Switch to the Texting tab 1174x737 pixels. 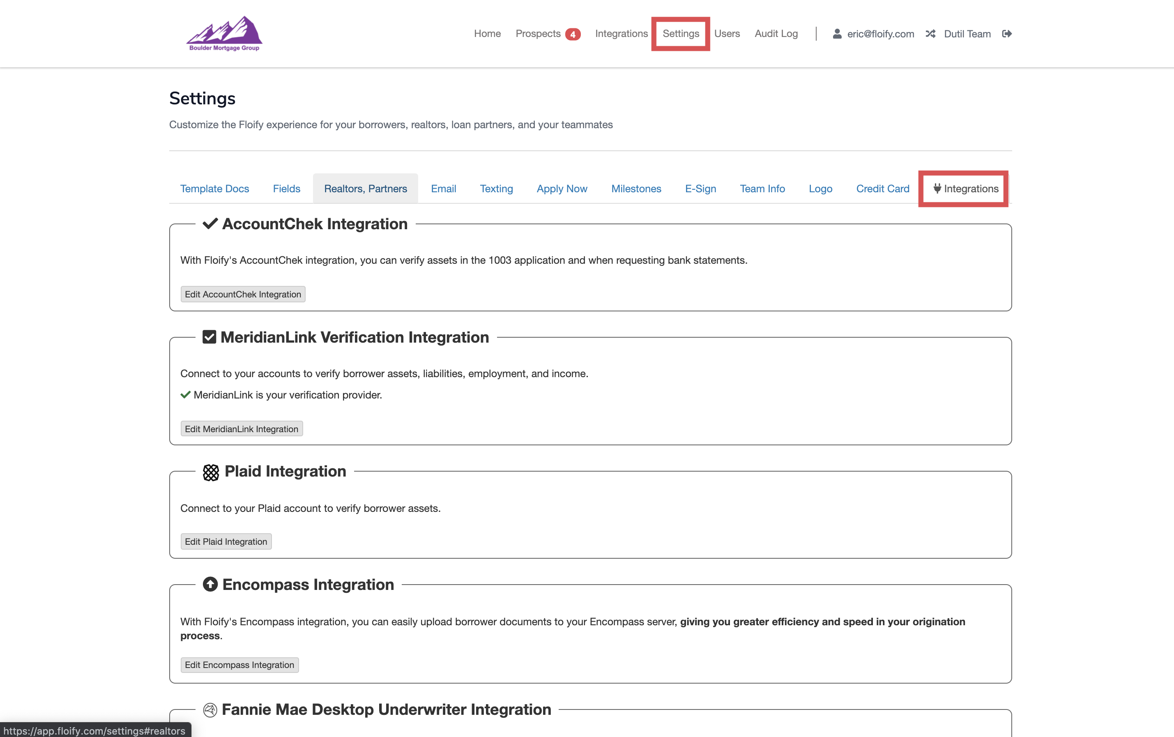(496, 189)
